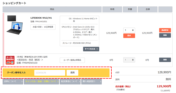Delete the LIFEBOOK WU2/H1 from cart
Screen dimensions: 176x93
(x=165, y=35)
